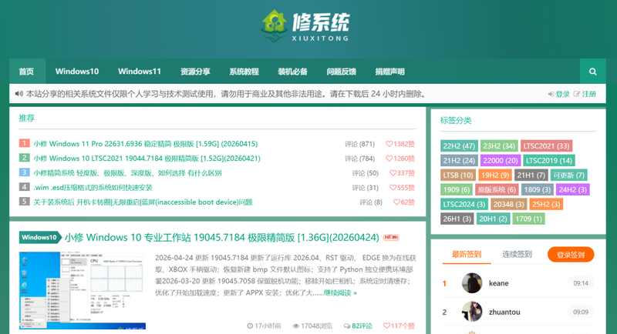The image size is (617, 334).
Task: Open the 继续阅读 read more link
Action: point(340,292)
